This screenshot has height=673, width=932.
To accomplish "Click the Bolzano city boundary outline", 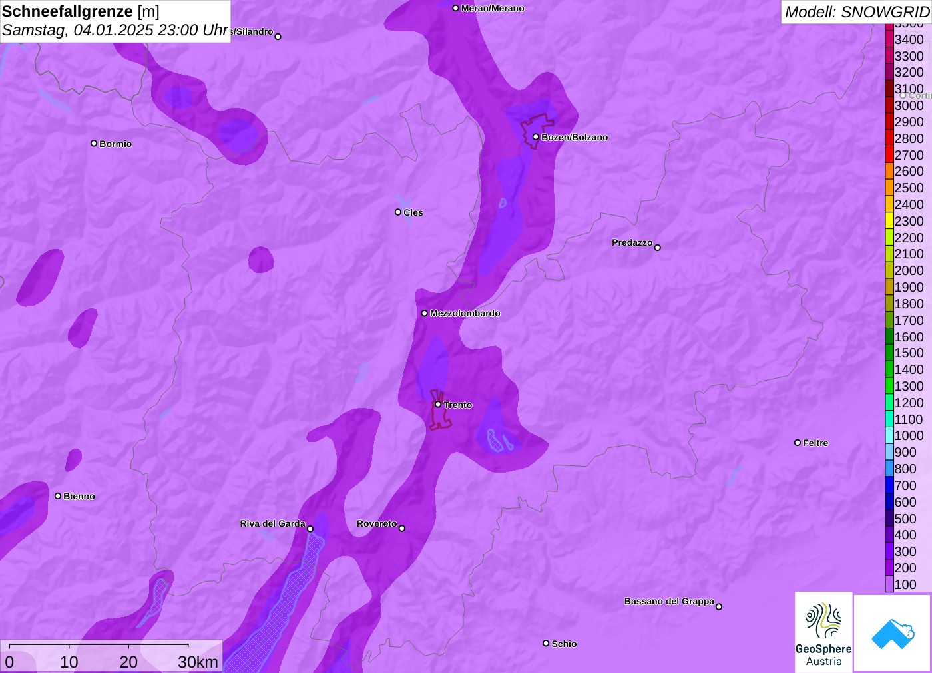I will point(537,131).
